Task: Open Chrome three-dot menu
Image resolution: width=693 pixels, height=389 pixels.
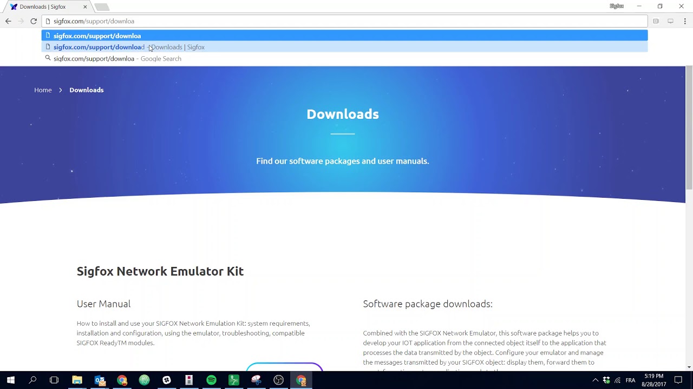Action: click(x=685, y=21)
